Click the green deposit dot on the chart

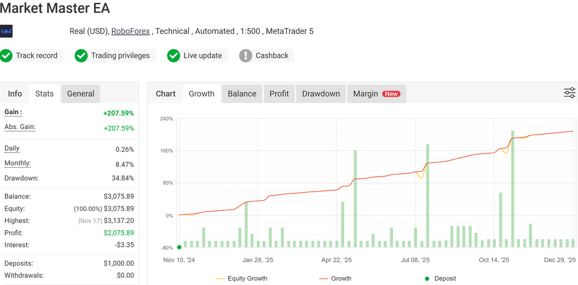(179, 247)
